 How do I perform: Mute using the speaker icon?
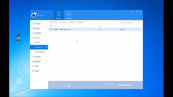pos(117,85)
